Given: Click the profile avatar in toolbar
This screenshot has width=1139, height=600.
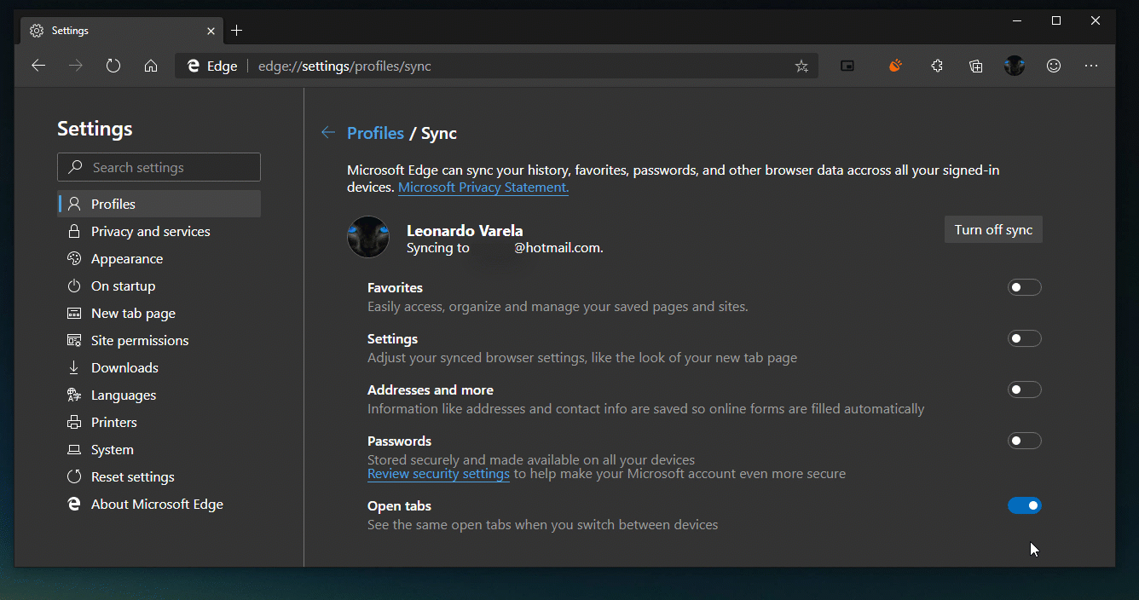Looking at the screenshot, I should pyautogui.click(x=1015, y=66).
